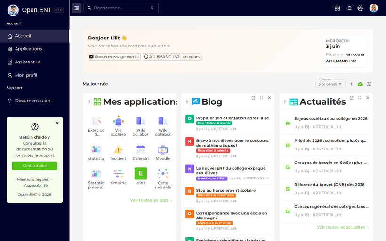Viewport: 386px width, 241px height.
Task: Open the settings gear in header
Action: coord(360,8)
